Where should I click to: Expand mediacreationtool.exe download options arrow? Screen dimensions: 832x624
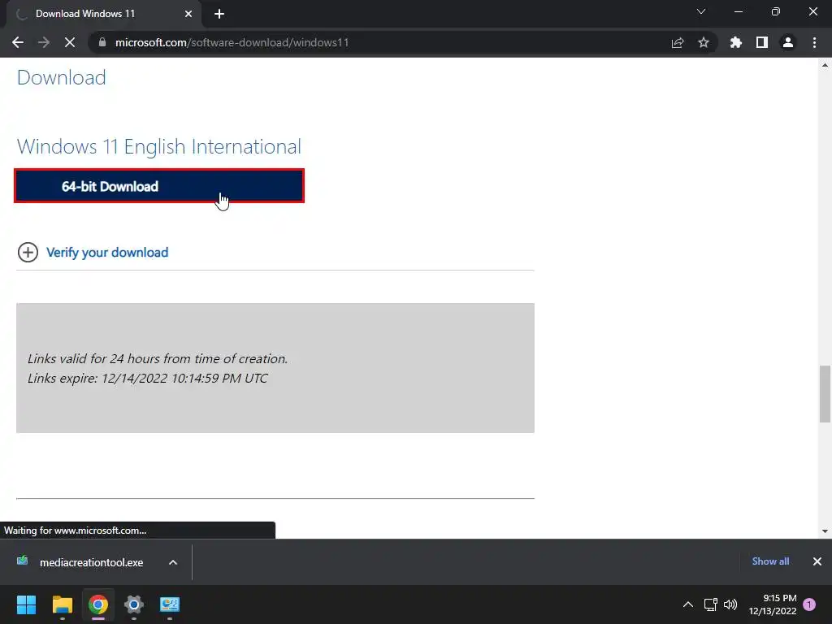[x=173, y=562]
